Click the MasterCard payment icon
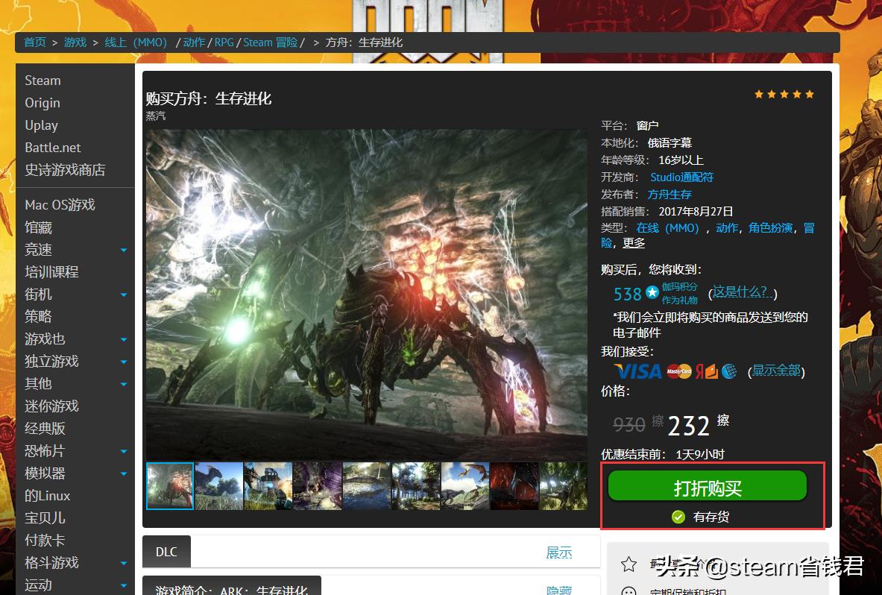 coord(679,371)
